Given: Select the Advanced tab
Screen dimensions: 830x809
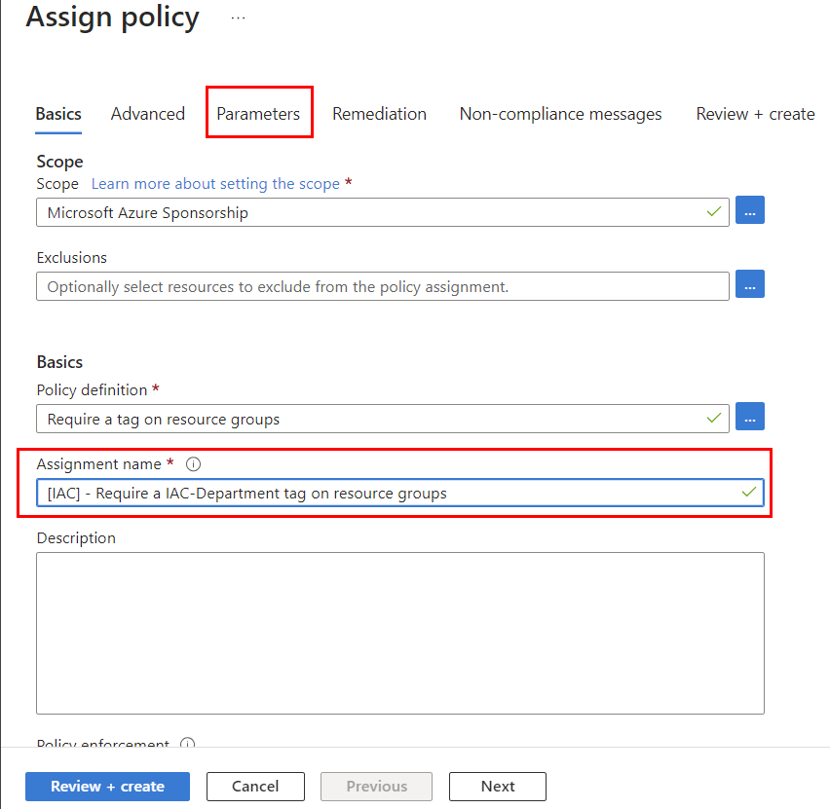Looking at the screenshot, I should pyautogui.click(x=147, y=114).
